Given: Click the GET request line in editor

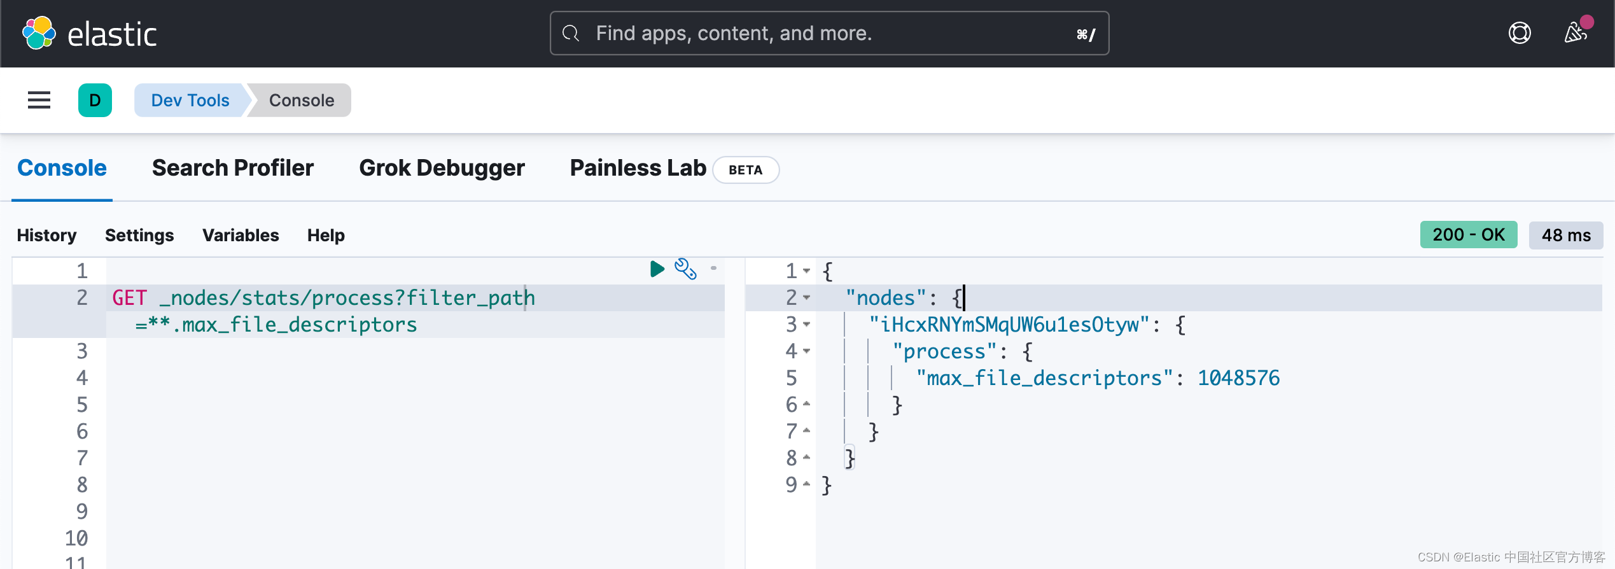Looking at the screenshot, I should coord(323,298).
